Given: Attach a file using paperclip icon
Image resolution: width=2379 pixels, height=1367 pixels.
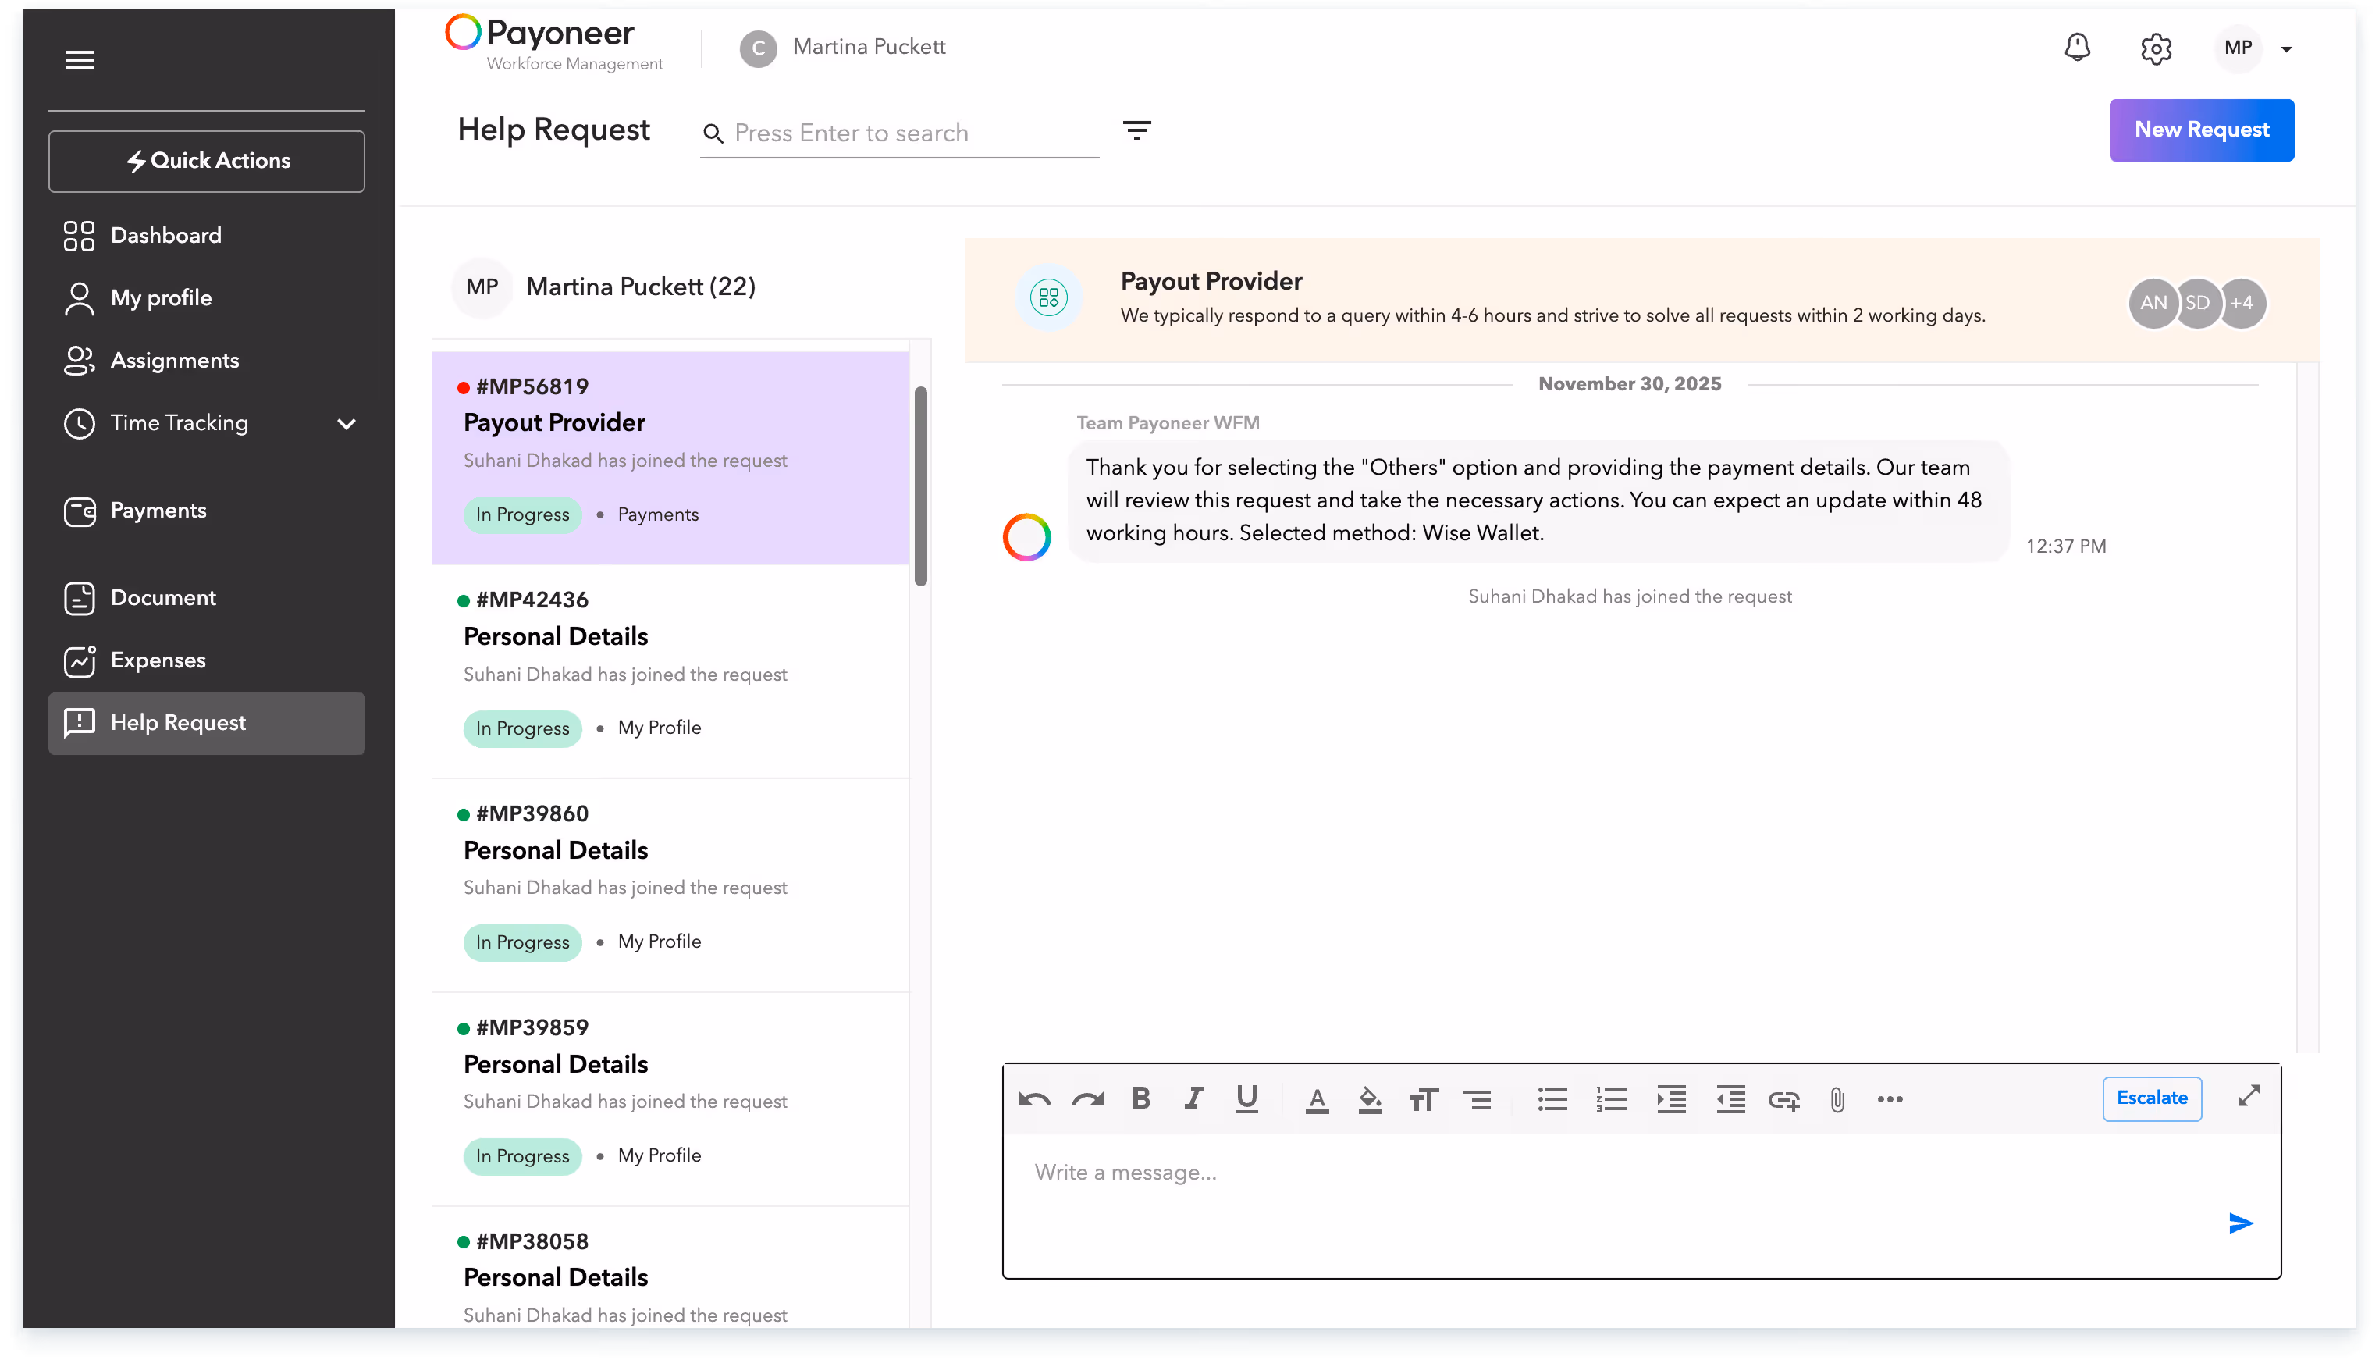Looking at the screenshot, I should (1837, 1099).
